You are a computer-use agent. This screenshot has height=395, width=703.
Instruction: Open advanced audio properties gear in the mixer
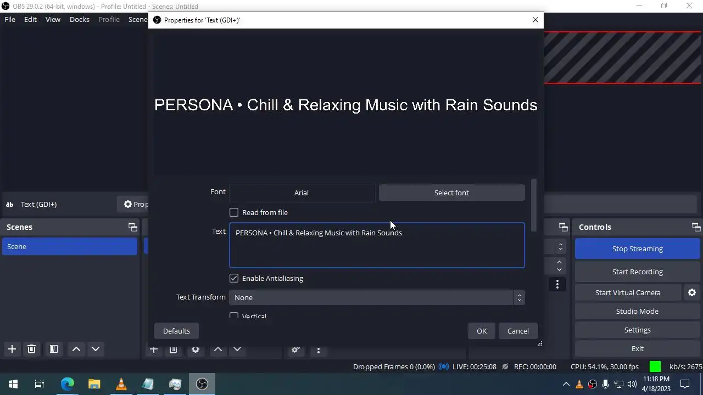coord(295,349)
